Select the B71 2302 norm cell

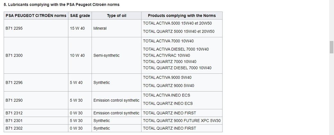click(x=36, y=128)
